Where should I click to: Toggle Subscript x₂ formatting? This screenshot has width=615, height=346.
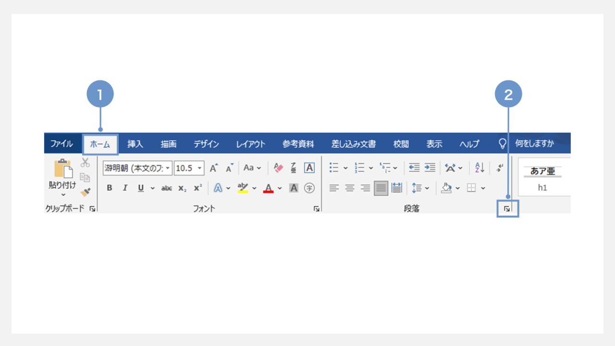[182, 188]
